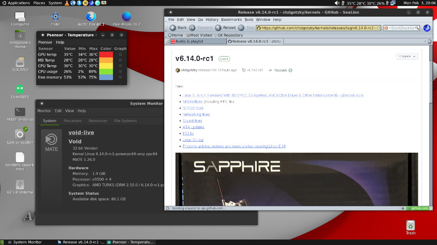
Task: Toggle Graph checkbox for MB Temp
Action: (120, 60)
